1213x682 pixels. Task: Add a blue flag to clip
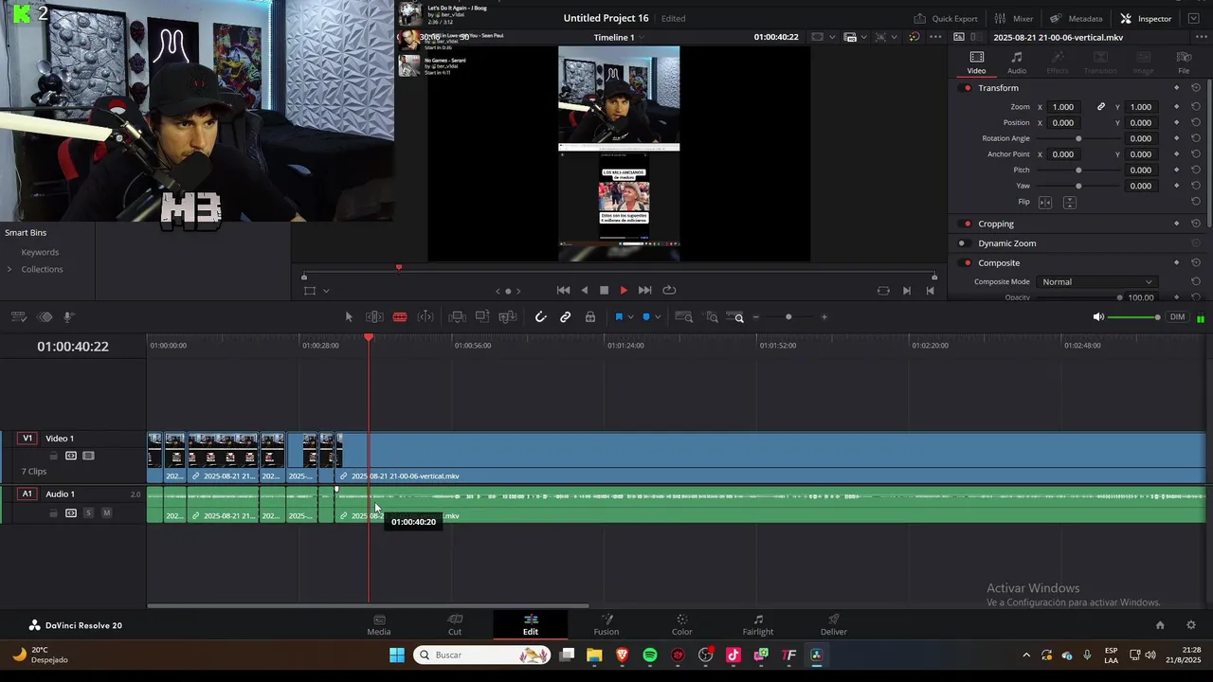click(x=619, y=317)
